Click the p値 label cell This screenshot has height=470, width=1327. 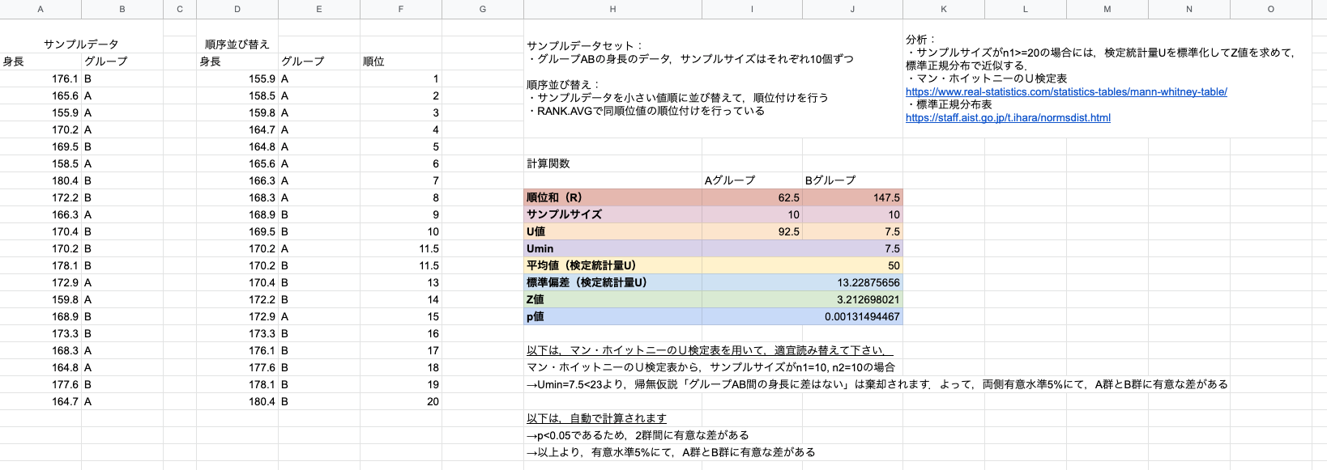tap(612, 316)
